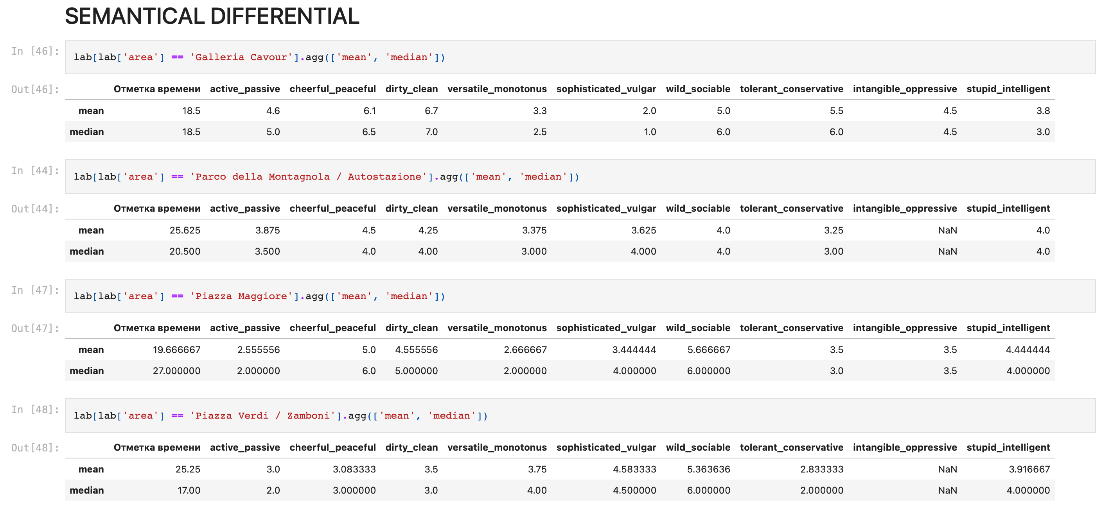
Task: Click the NaN mean value in Out[44]
Action: (948, 230)
